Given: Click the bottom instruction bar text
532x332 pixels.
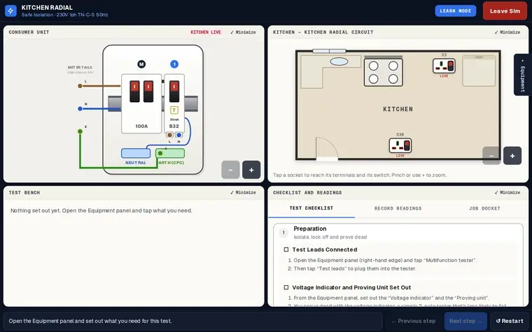Looking at the screenshot, I should (x=90, y=321).
